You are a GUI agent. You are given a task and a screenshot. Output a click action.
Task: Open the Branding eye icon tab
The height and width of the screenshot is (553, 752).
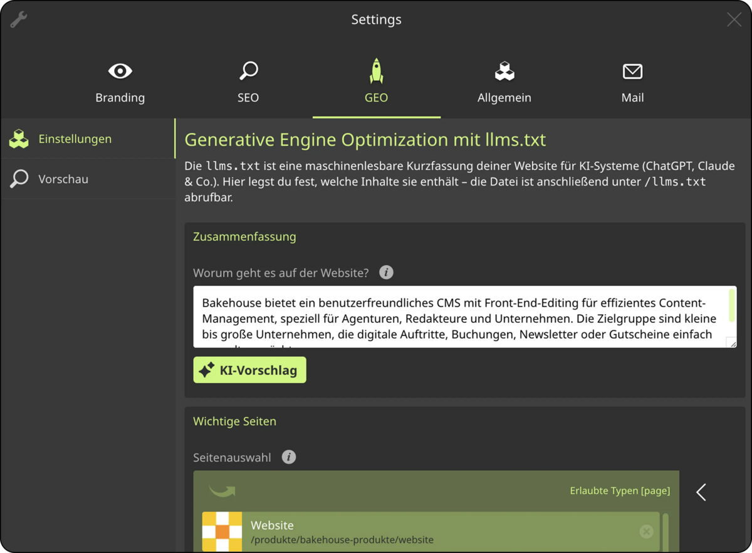tap(120, 71)
